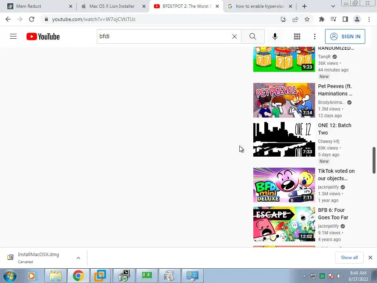Image resolution: width=377 pixels, height=283 pixels.
Task: Clear the search box text with X
Action: [x=235, y=36]
